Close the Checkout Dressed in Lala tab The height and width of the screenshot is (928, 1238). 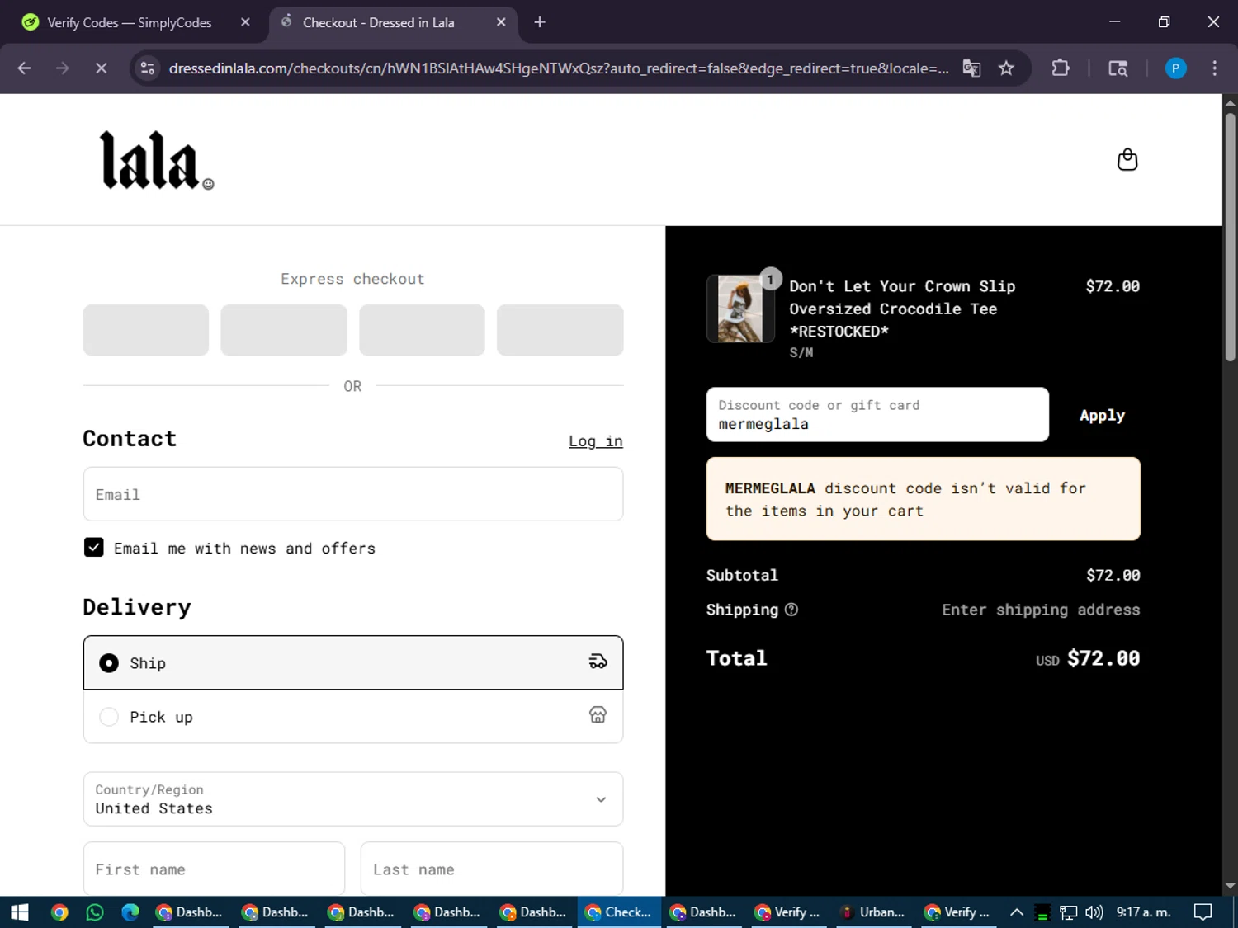point(501,22)
